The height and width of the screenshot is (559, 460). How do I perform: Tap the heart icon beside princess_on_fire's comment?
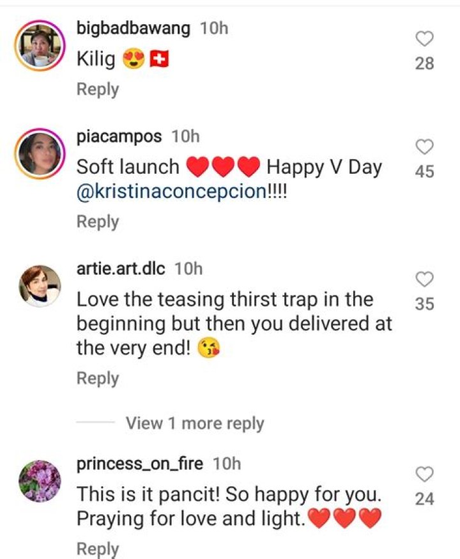click(x=424, y=474)
